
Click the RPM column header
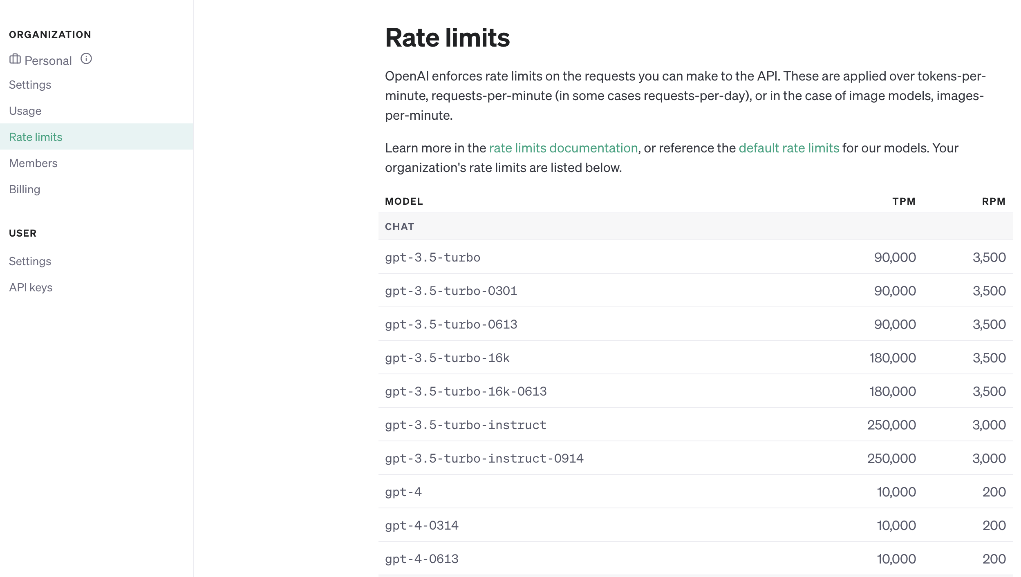point(994,201)
